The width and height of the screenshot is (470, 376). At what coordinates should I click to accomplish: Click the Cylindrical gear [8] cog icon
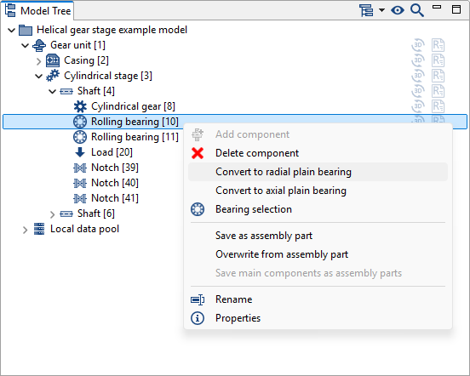(80, 106)
